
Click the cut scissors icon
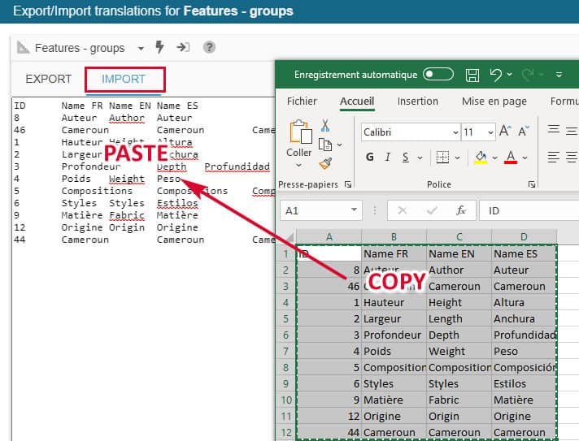coord(325,125)
